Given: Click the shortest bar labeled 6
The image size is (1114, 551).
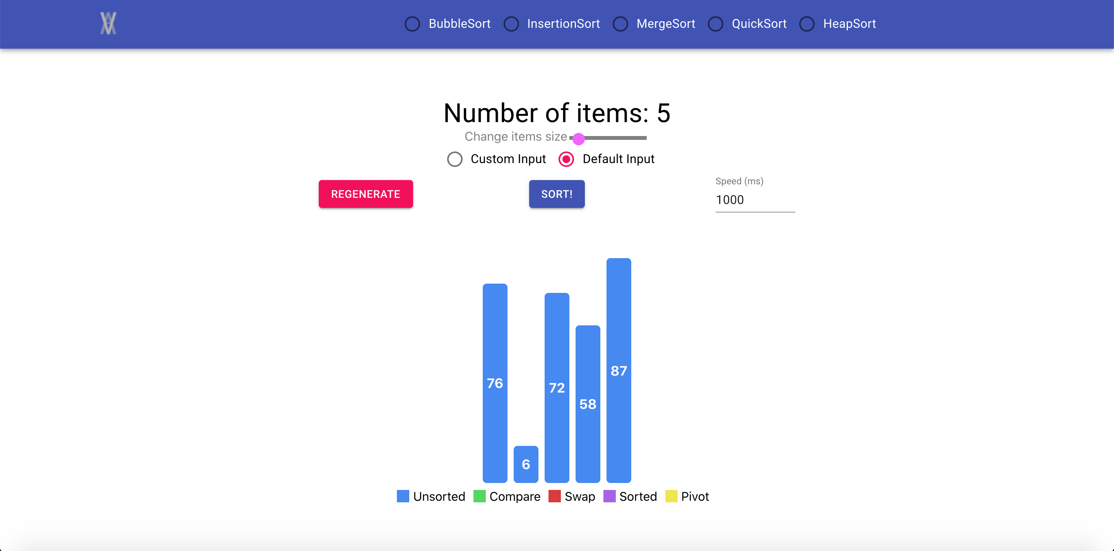Looking at the screenshot, I should [x=525, y=464].
